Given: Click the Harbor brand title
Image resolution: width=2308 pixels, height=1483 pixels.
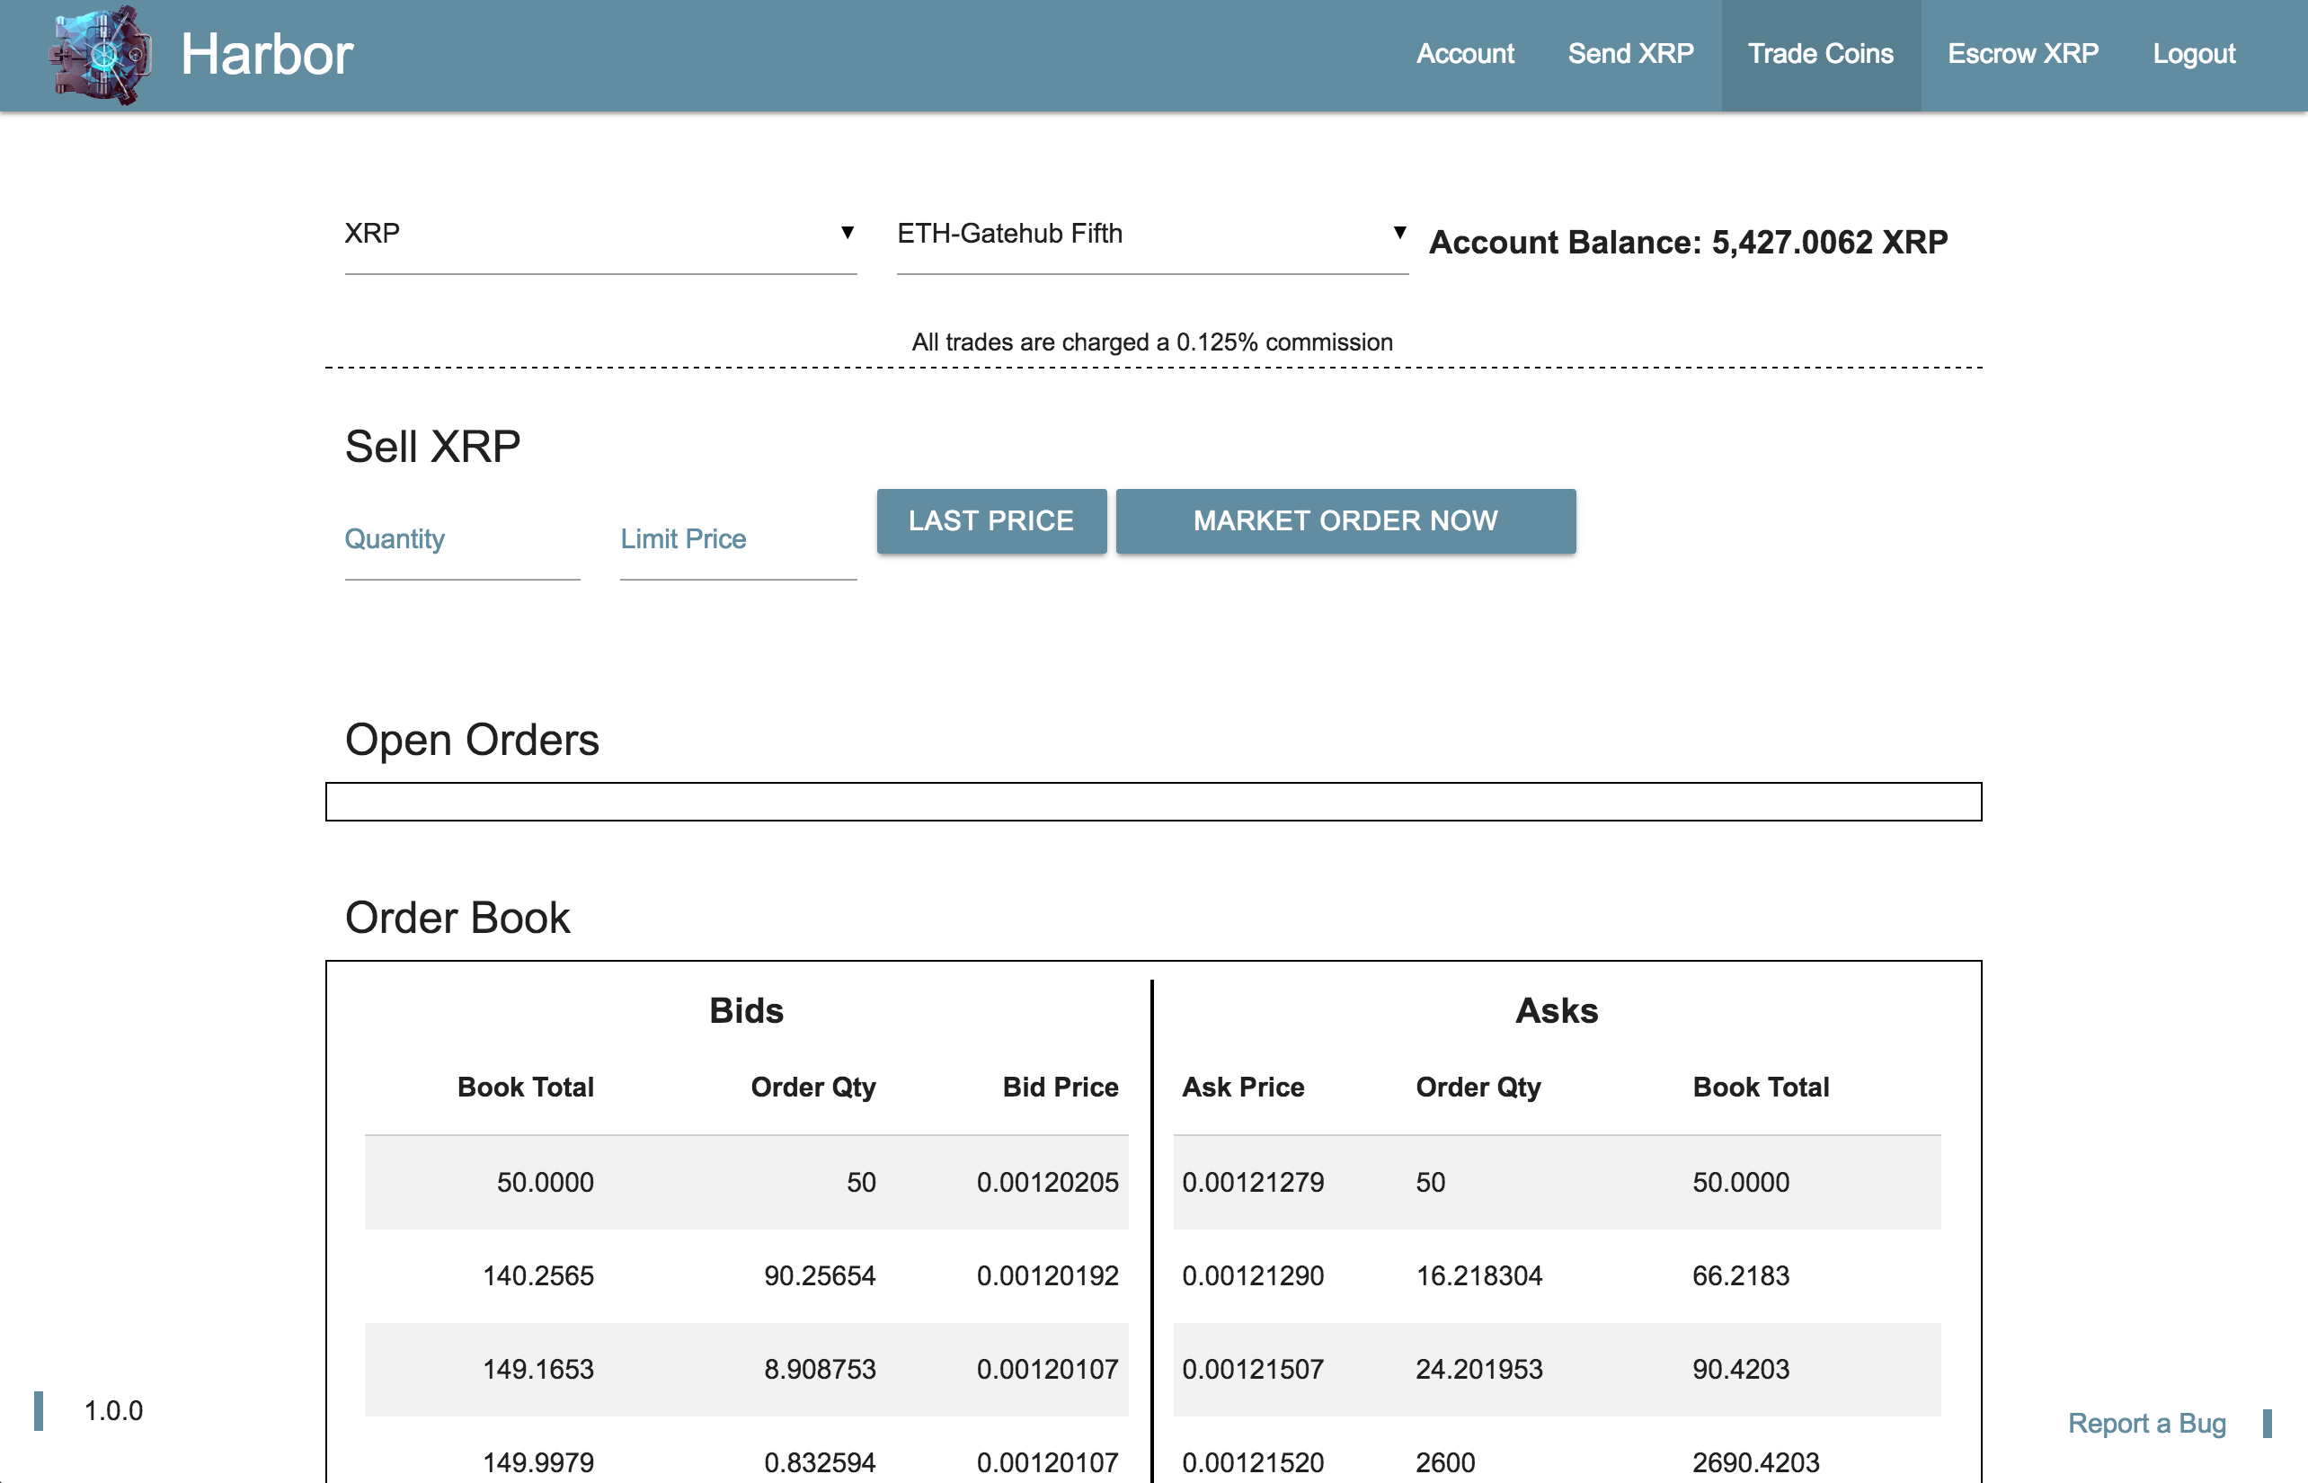Looking at the screenshot, I should pyautogui.click(x=267, y=55).
